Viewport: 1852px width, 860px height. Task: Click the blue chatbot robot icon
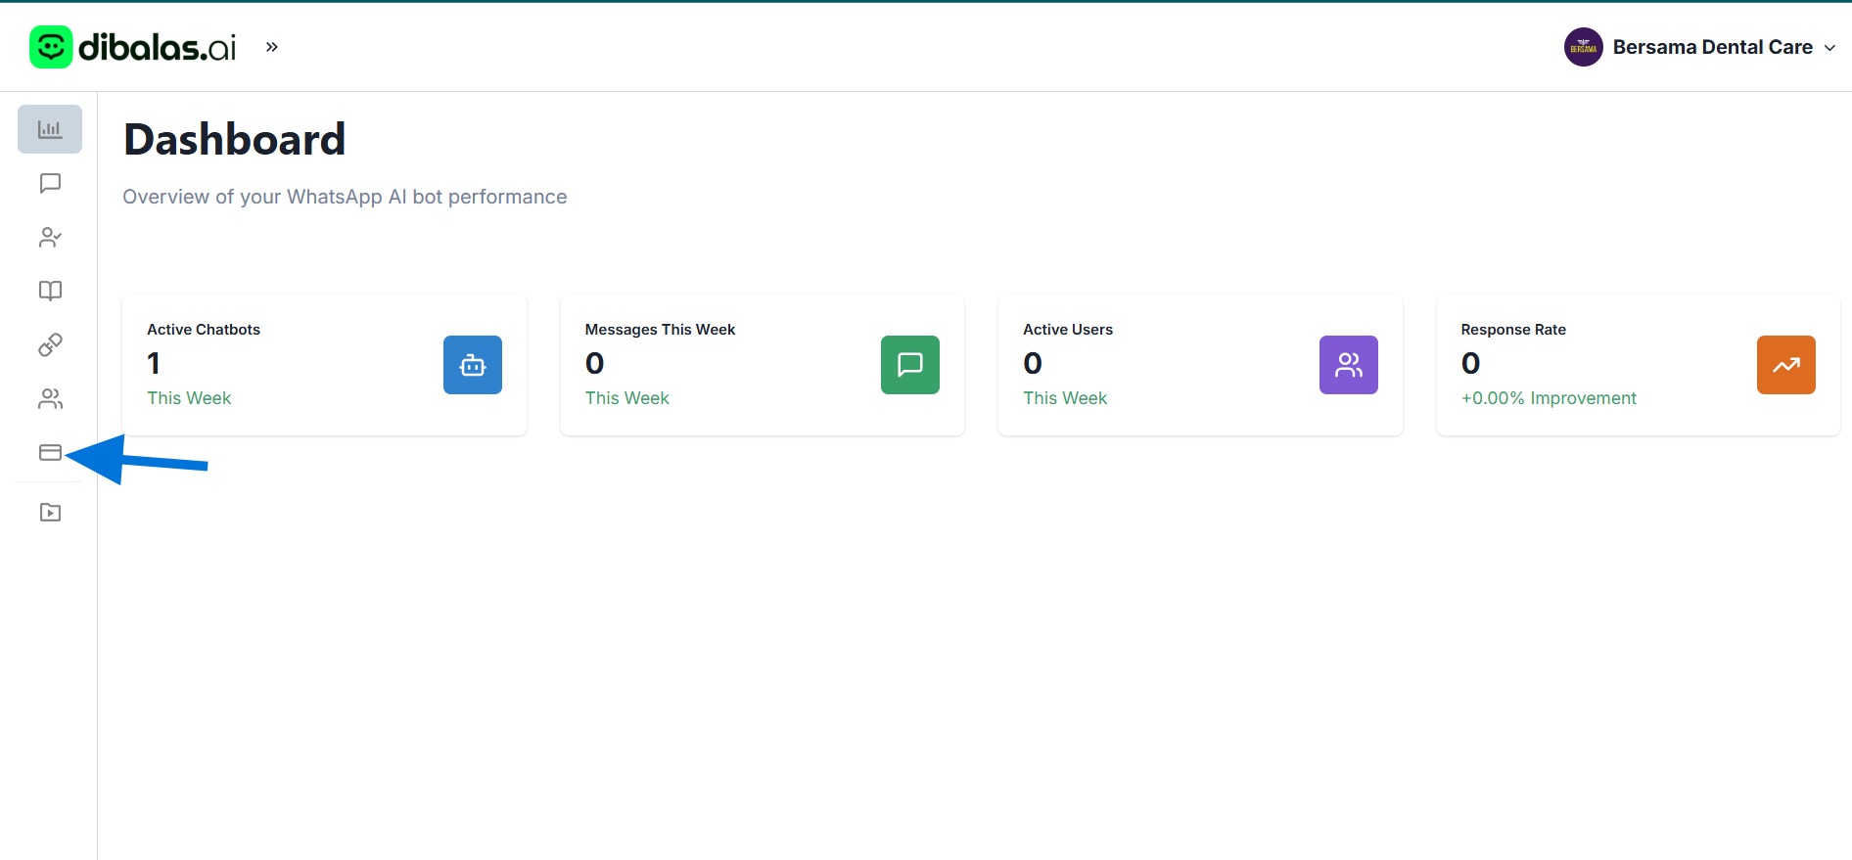click(472, 365)
